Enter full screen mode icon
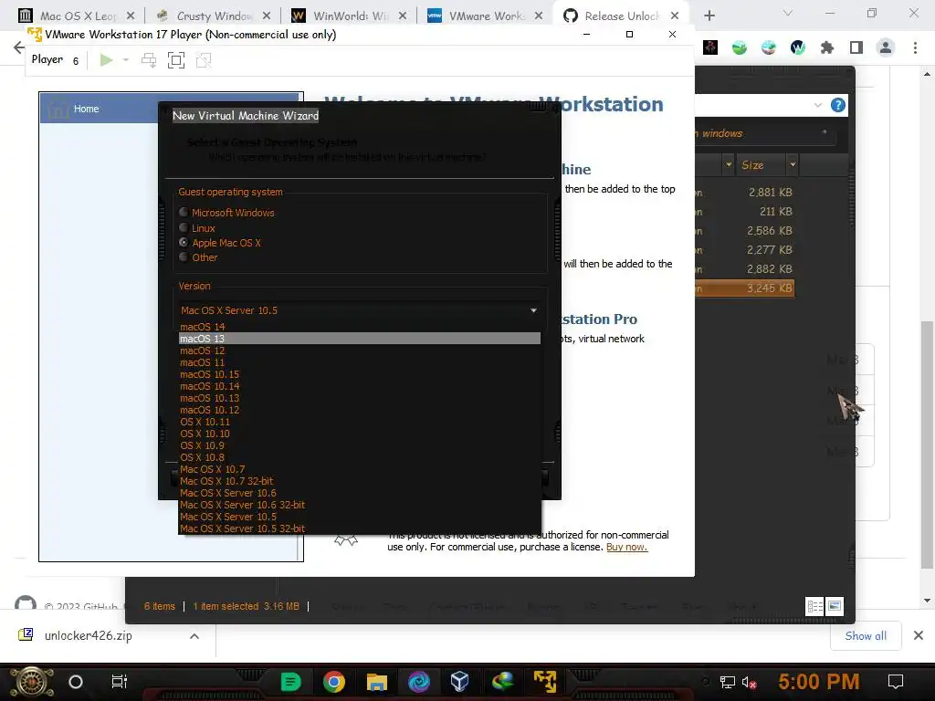 click(176, 59)
